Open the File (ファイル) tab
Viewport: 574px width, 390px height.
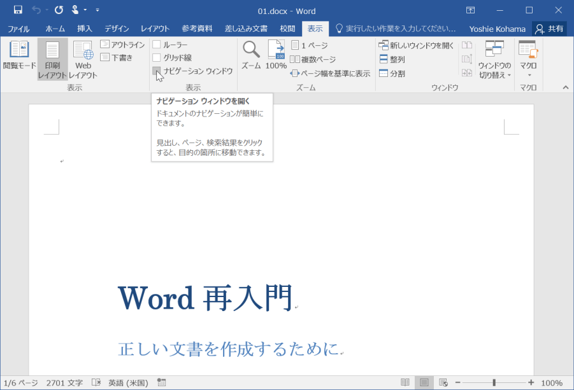(x=18, y=29)
